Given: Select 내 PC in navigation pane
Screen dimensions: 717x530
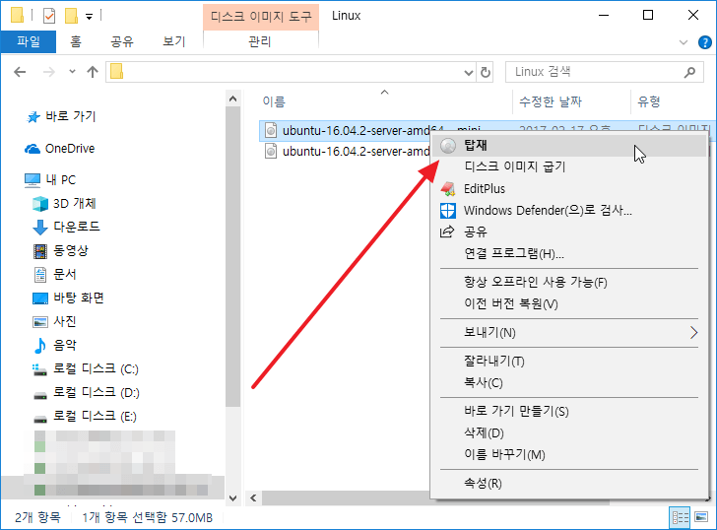Looking at the screenshot, I should tap(50, 180).
